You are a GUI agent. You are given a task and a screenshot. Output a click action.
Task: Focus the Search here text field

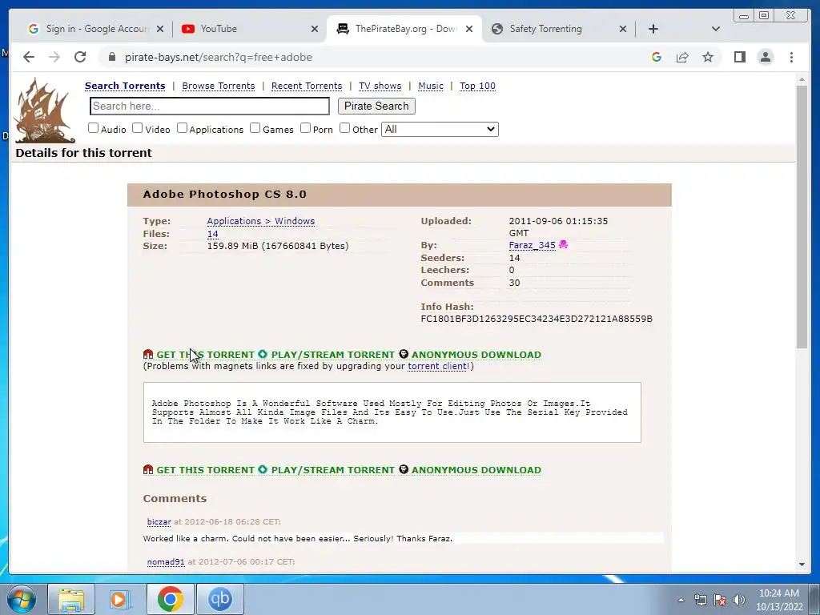point(210,107)
